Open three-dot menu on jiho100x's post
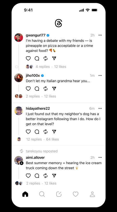The height and width of the screenshot is (212, 117). (100, 75)
